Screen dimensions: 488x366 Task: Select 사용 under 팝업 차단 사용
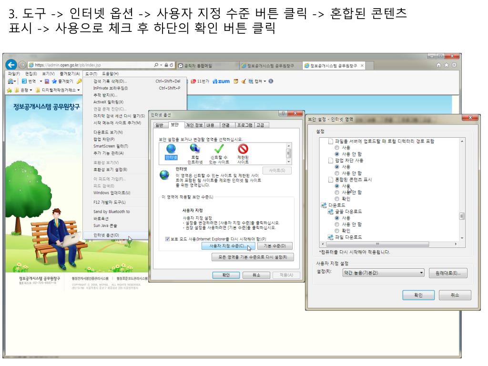click(x=337, y=167)
